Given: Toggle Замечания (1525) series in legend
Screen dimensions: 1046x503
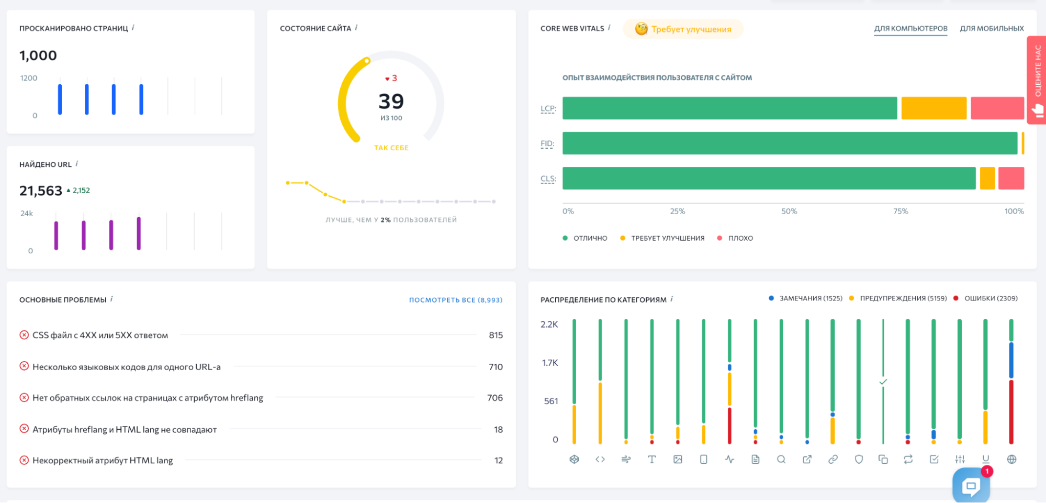Looking at the screenshot, I should (805, 298).
